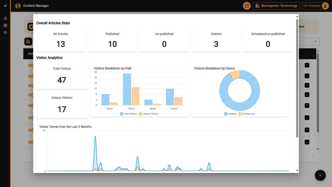Image resolution: width=332 pixels, height=187 pixels.
Task: Click the RSS feed icon
Action: click(28, 41)
